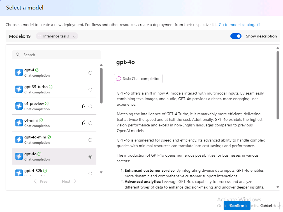Select the o1-mini radio button

tap(91, 123)
